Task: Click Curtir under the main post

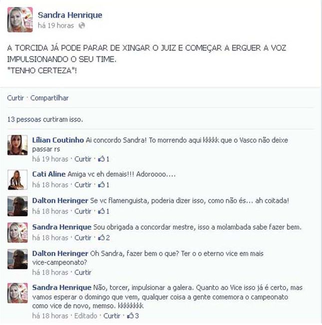Action: point(15,98)
